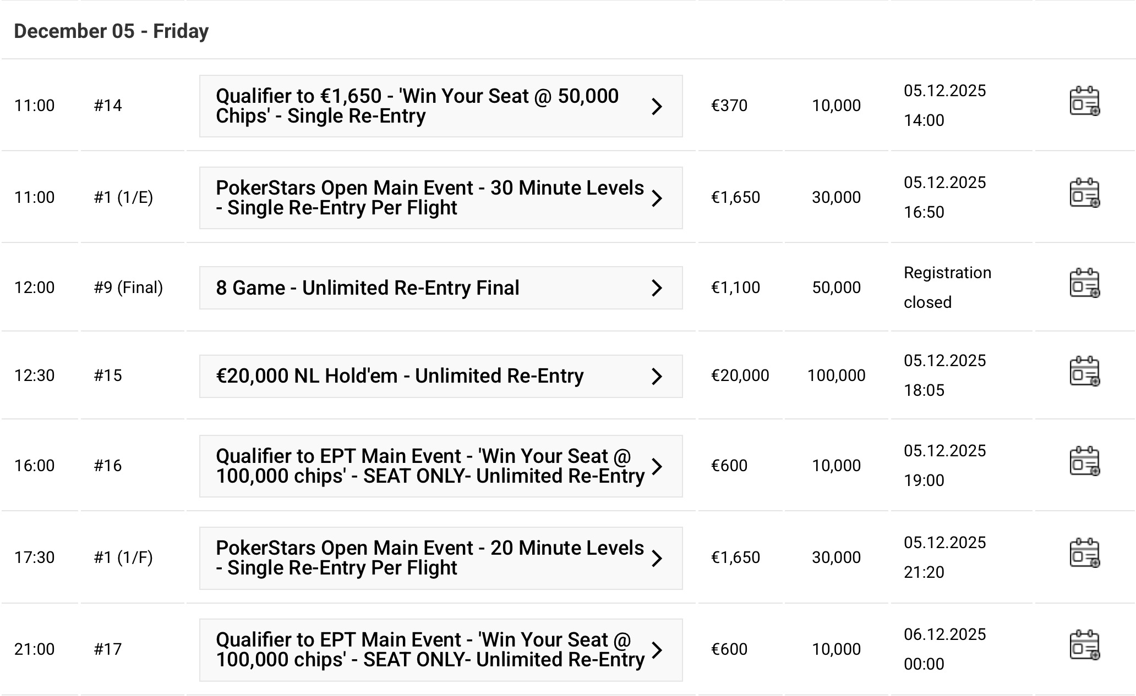Open '€20,000 NL Hold'em - Unlimited Re-Entry' event
The height and width of the screenshot is (696, 1136).
[x=400, y=377]
